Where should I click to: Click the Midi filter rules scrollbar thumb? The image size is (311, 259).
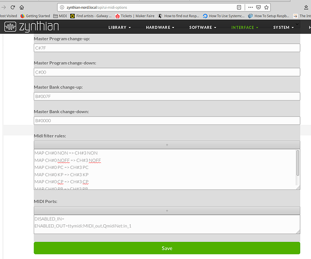(x=298, y=163)
